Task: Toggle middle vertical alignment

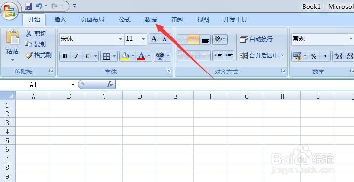Action: [193, 39]
